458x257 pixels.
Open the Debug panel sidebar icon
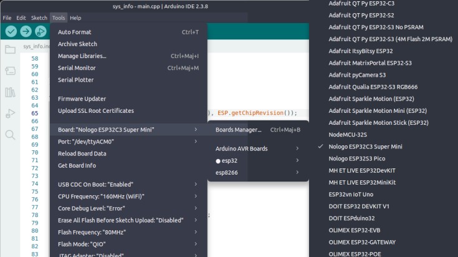click(x=10, y=114)
